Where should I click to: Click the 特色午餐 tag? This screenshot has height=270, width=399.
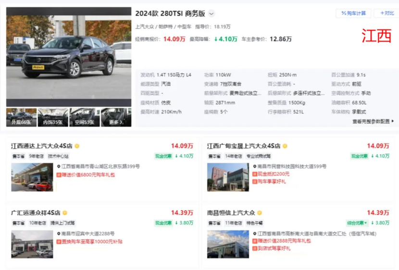coord(254,223)
